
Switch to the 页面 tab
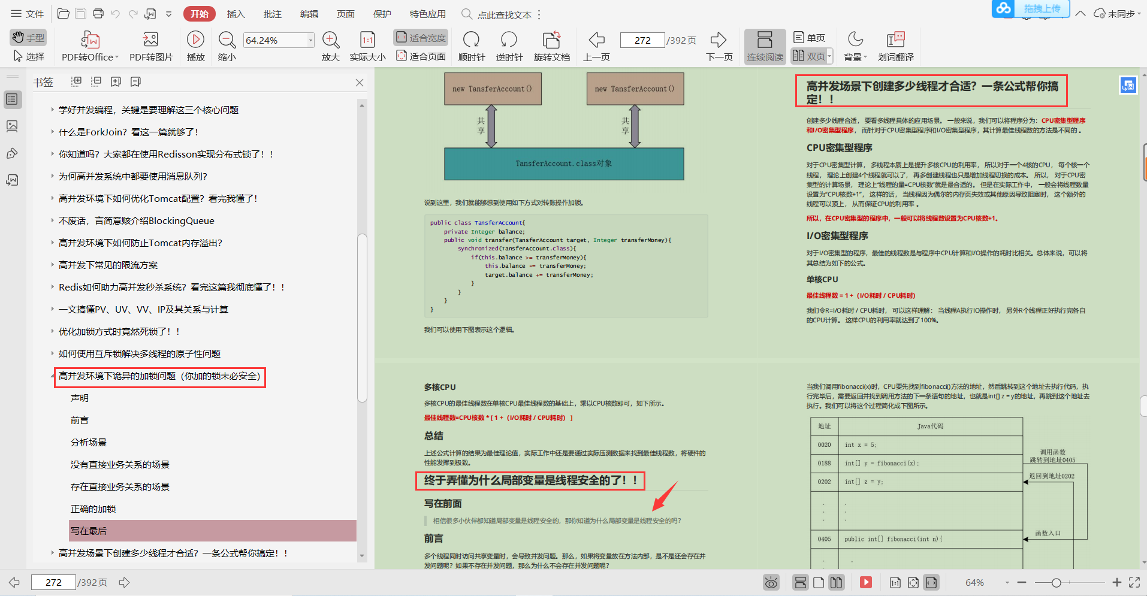(346, 14)
